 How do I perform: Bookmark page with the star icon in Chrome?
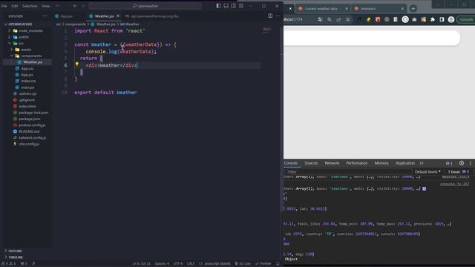348,20
